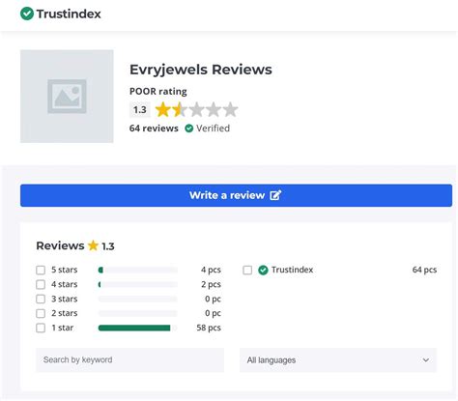Image resolution: width=458 pixels, height=401 pixels.
Task: Check the Trustindex source filter checkbox
Action: coord(247,270)
